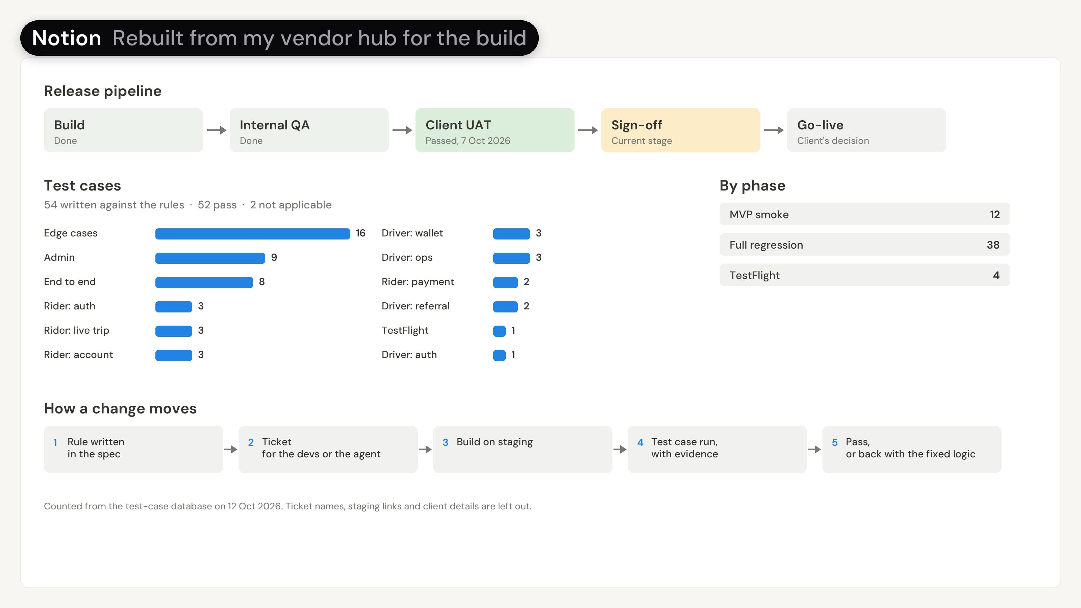The height and width of the screenshot is (608, 1081).
Task: Click the Rider: account bar
Action: pyautogui.click(x=174, y=355)
